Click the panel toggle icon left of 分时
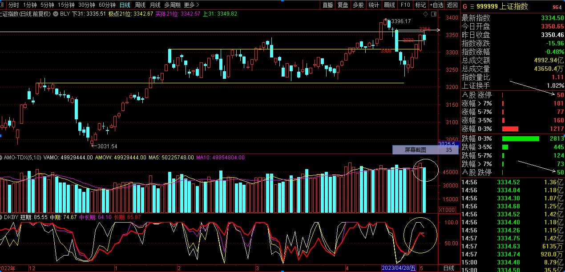 4,5
